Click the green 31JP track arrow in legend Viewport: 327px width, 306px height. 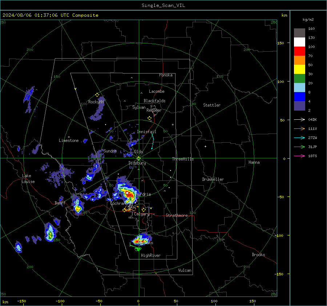(x=299, y=147)
